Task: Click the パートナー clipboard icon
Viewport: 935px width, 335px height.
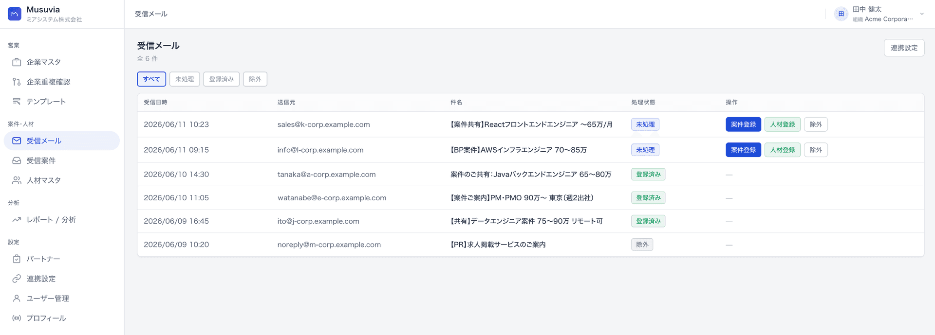Action: coord(17,259)
